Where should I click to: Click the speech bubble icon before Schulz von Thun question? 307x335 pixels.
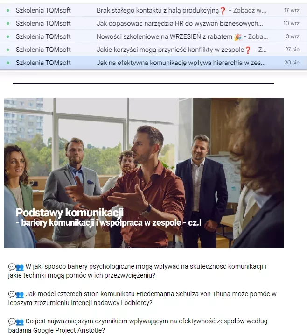[12, 294]
